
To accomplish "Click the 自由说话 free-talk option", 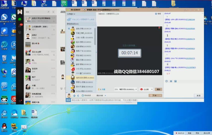I will (86, 95).
